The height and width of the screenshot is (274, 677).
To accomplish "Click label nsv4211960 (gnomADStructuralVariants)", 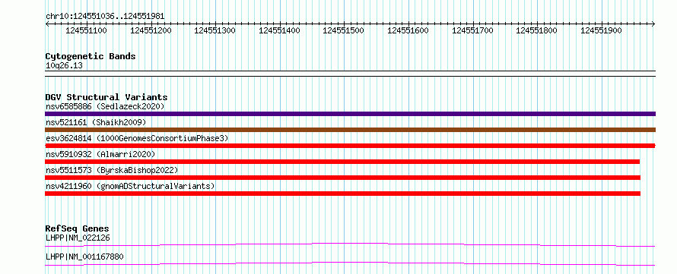I will click(x=130, y=186).
